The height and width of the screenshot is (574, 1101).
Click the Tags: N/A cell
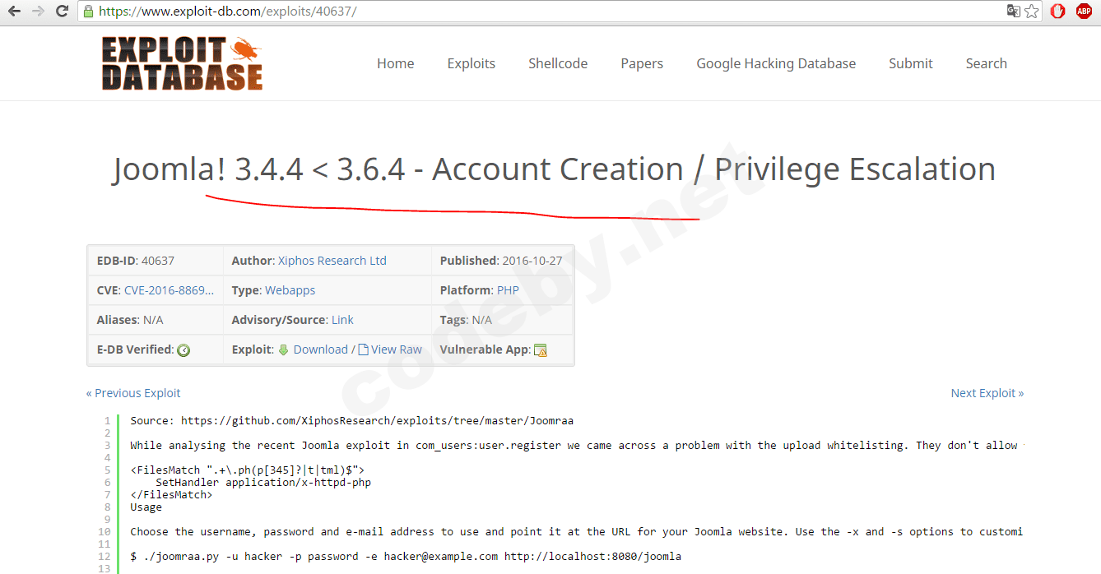click(502, 320)
